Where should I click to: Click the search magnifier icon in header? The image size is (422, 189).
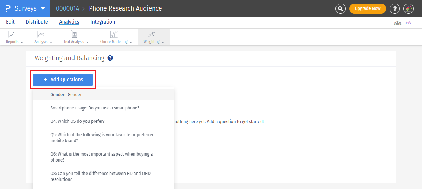tap(340, 8)
